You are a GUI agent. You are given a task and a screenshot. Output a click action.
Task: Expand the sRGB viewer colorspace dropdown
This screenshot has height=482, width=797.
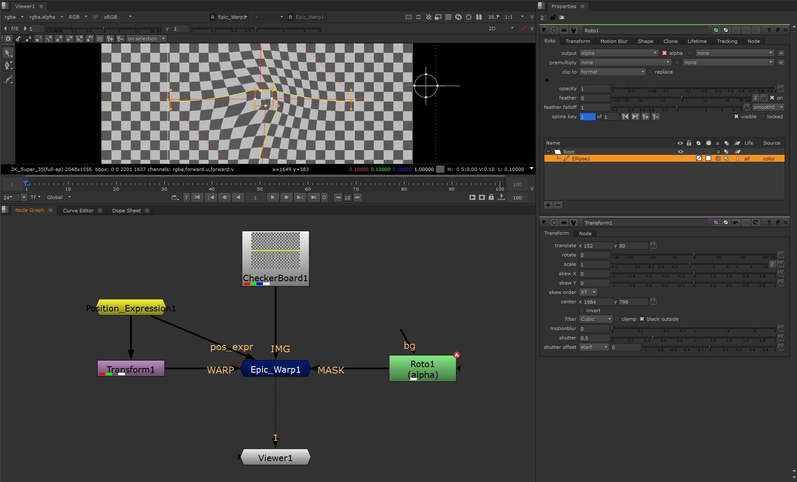118,17
